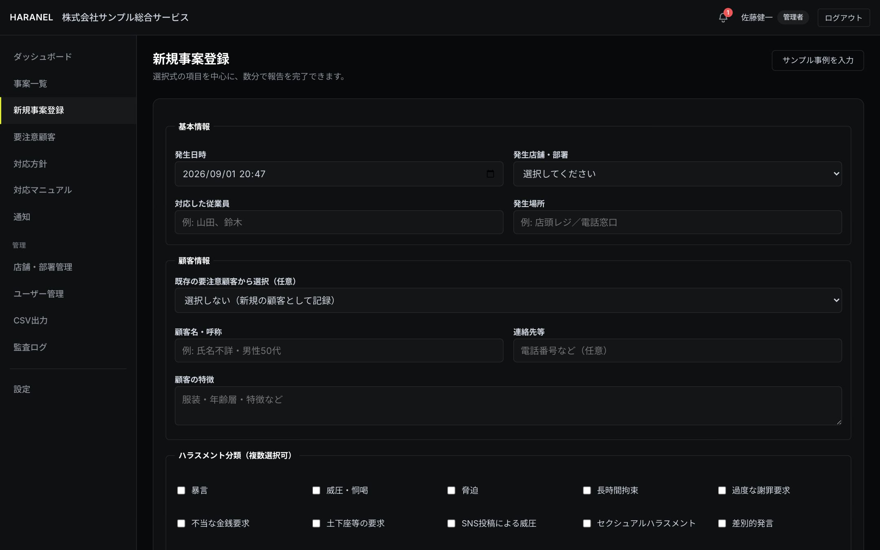Open the calendar picker in 発生日時 field
The height and width of the screenshot is (550, 880).
490,174
